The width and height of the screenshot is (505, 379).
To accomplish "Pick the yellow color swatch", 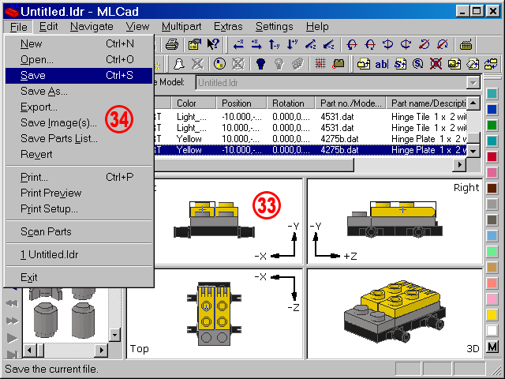I will (x=492, y=314).
